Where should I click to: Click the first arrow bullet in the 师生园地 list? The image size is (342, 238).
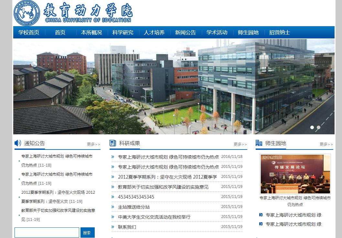tap(261, 215)
